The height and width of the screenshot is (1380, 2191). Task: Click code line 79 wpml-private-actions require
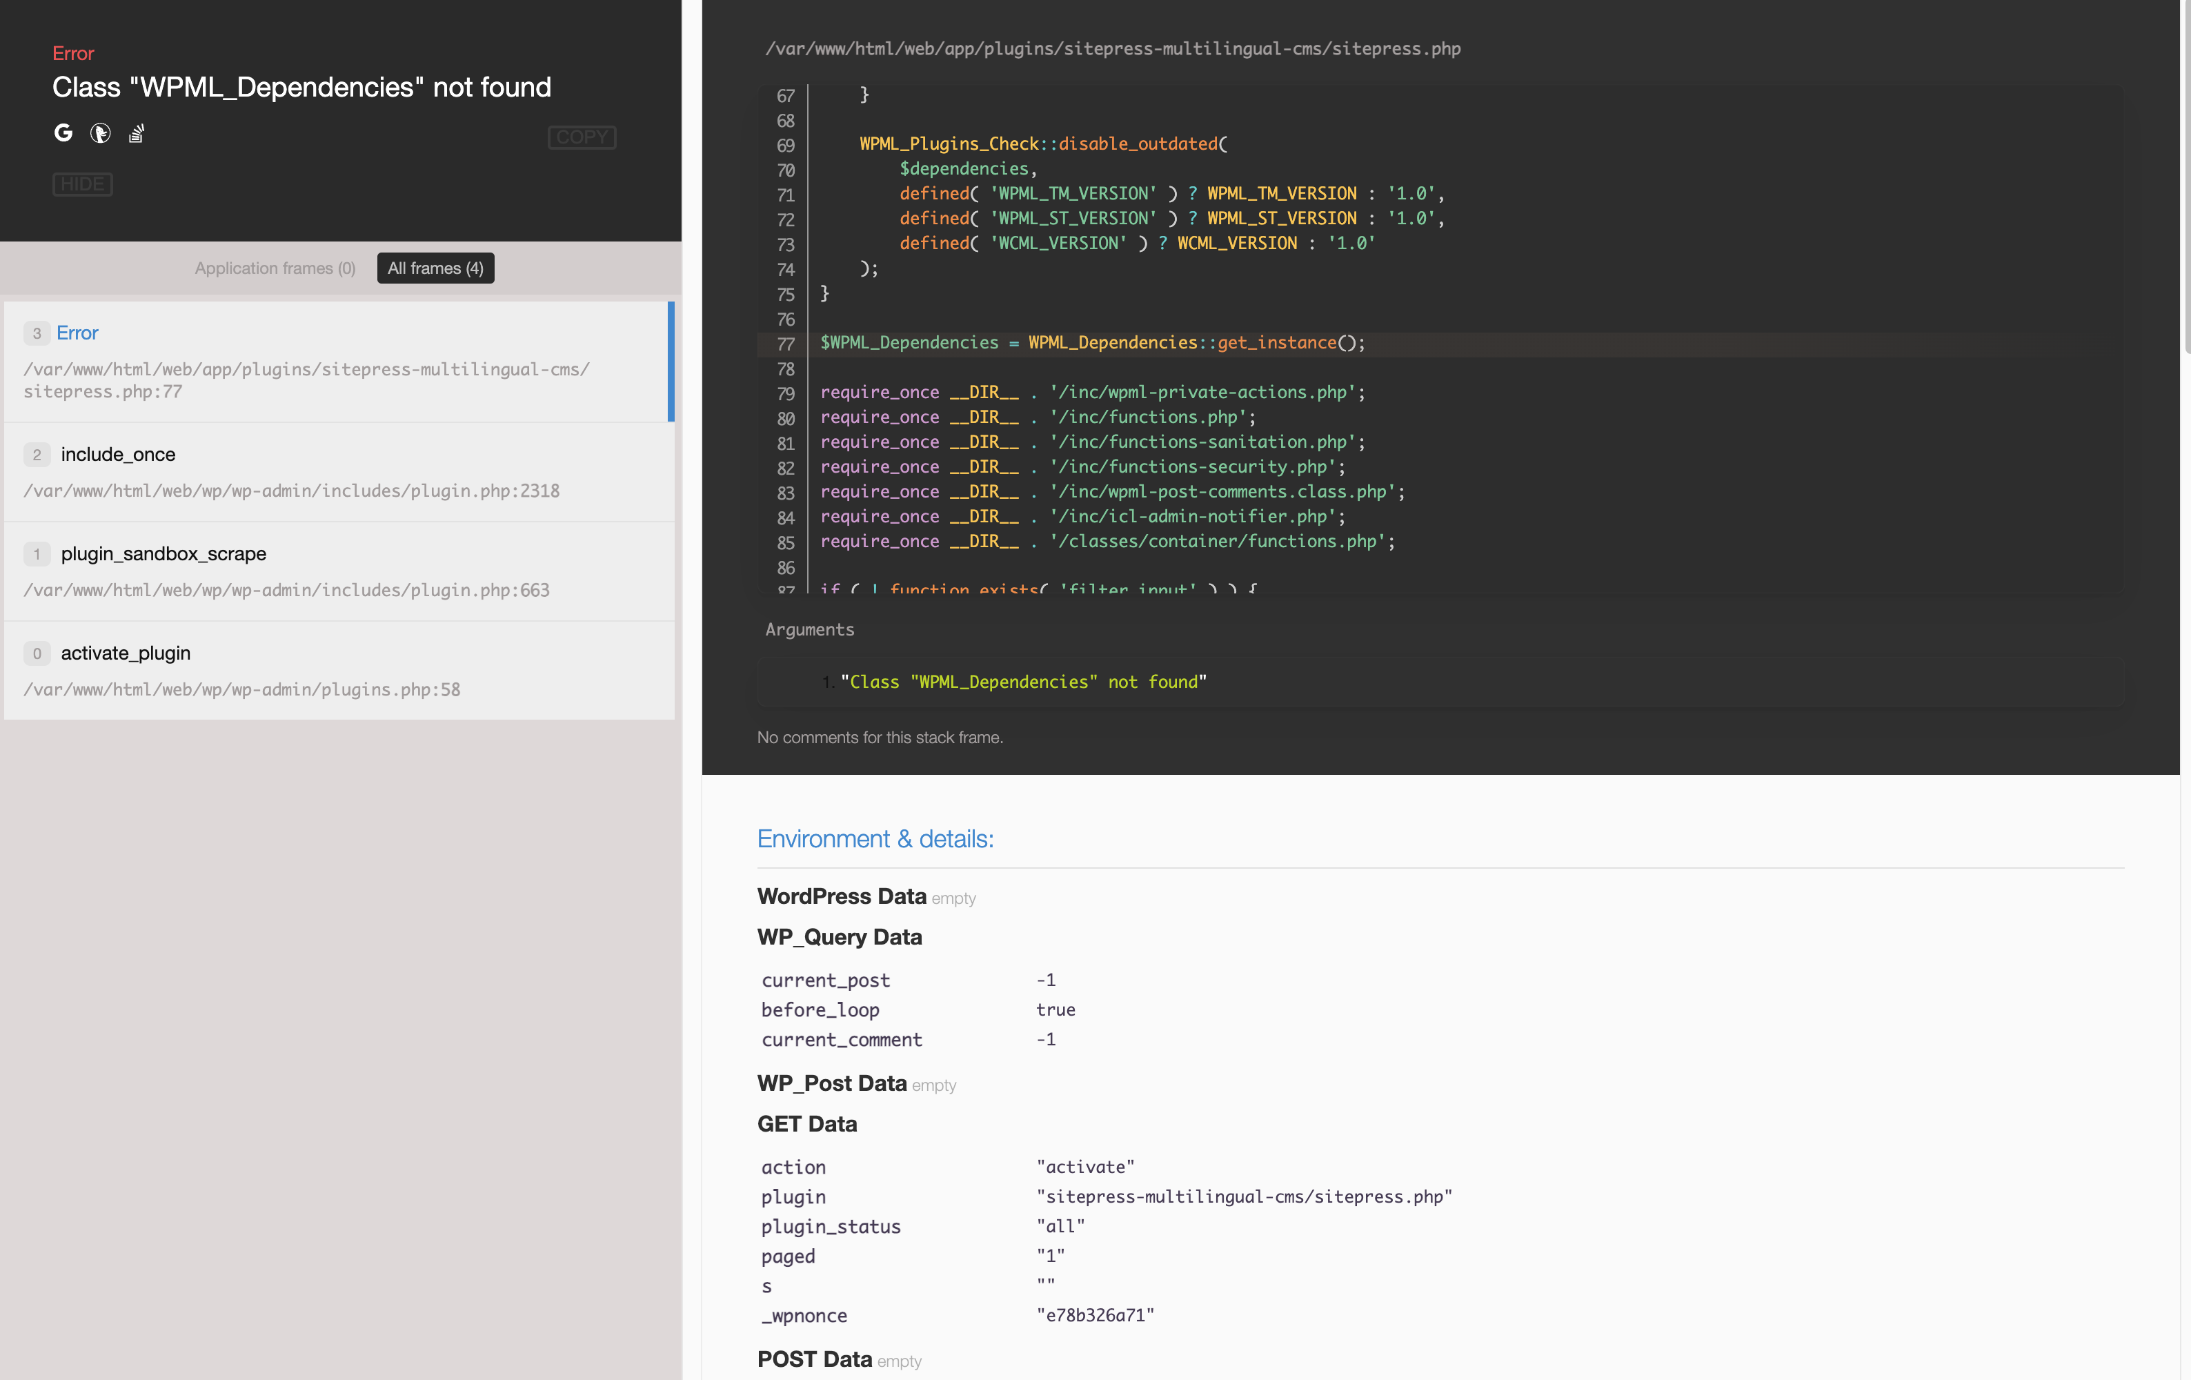coord(1093,393)
